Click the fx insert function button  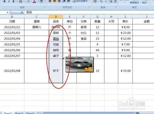point(22,12)
